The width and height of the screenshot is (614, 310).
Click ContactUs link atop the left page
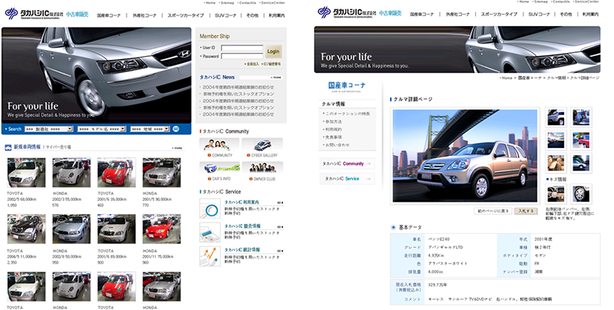246,3
